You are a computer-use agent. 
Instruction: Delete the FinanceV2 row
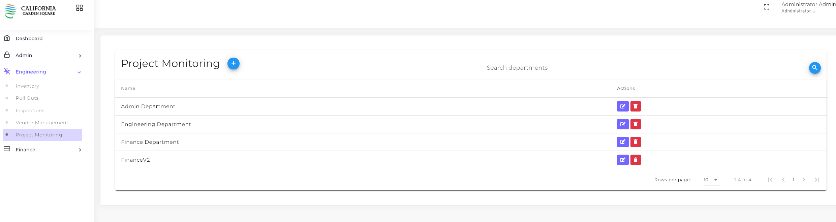click(x=635, y=160)
